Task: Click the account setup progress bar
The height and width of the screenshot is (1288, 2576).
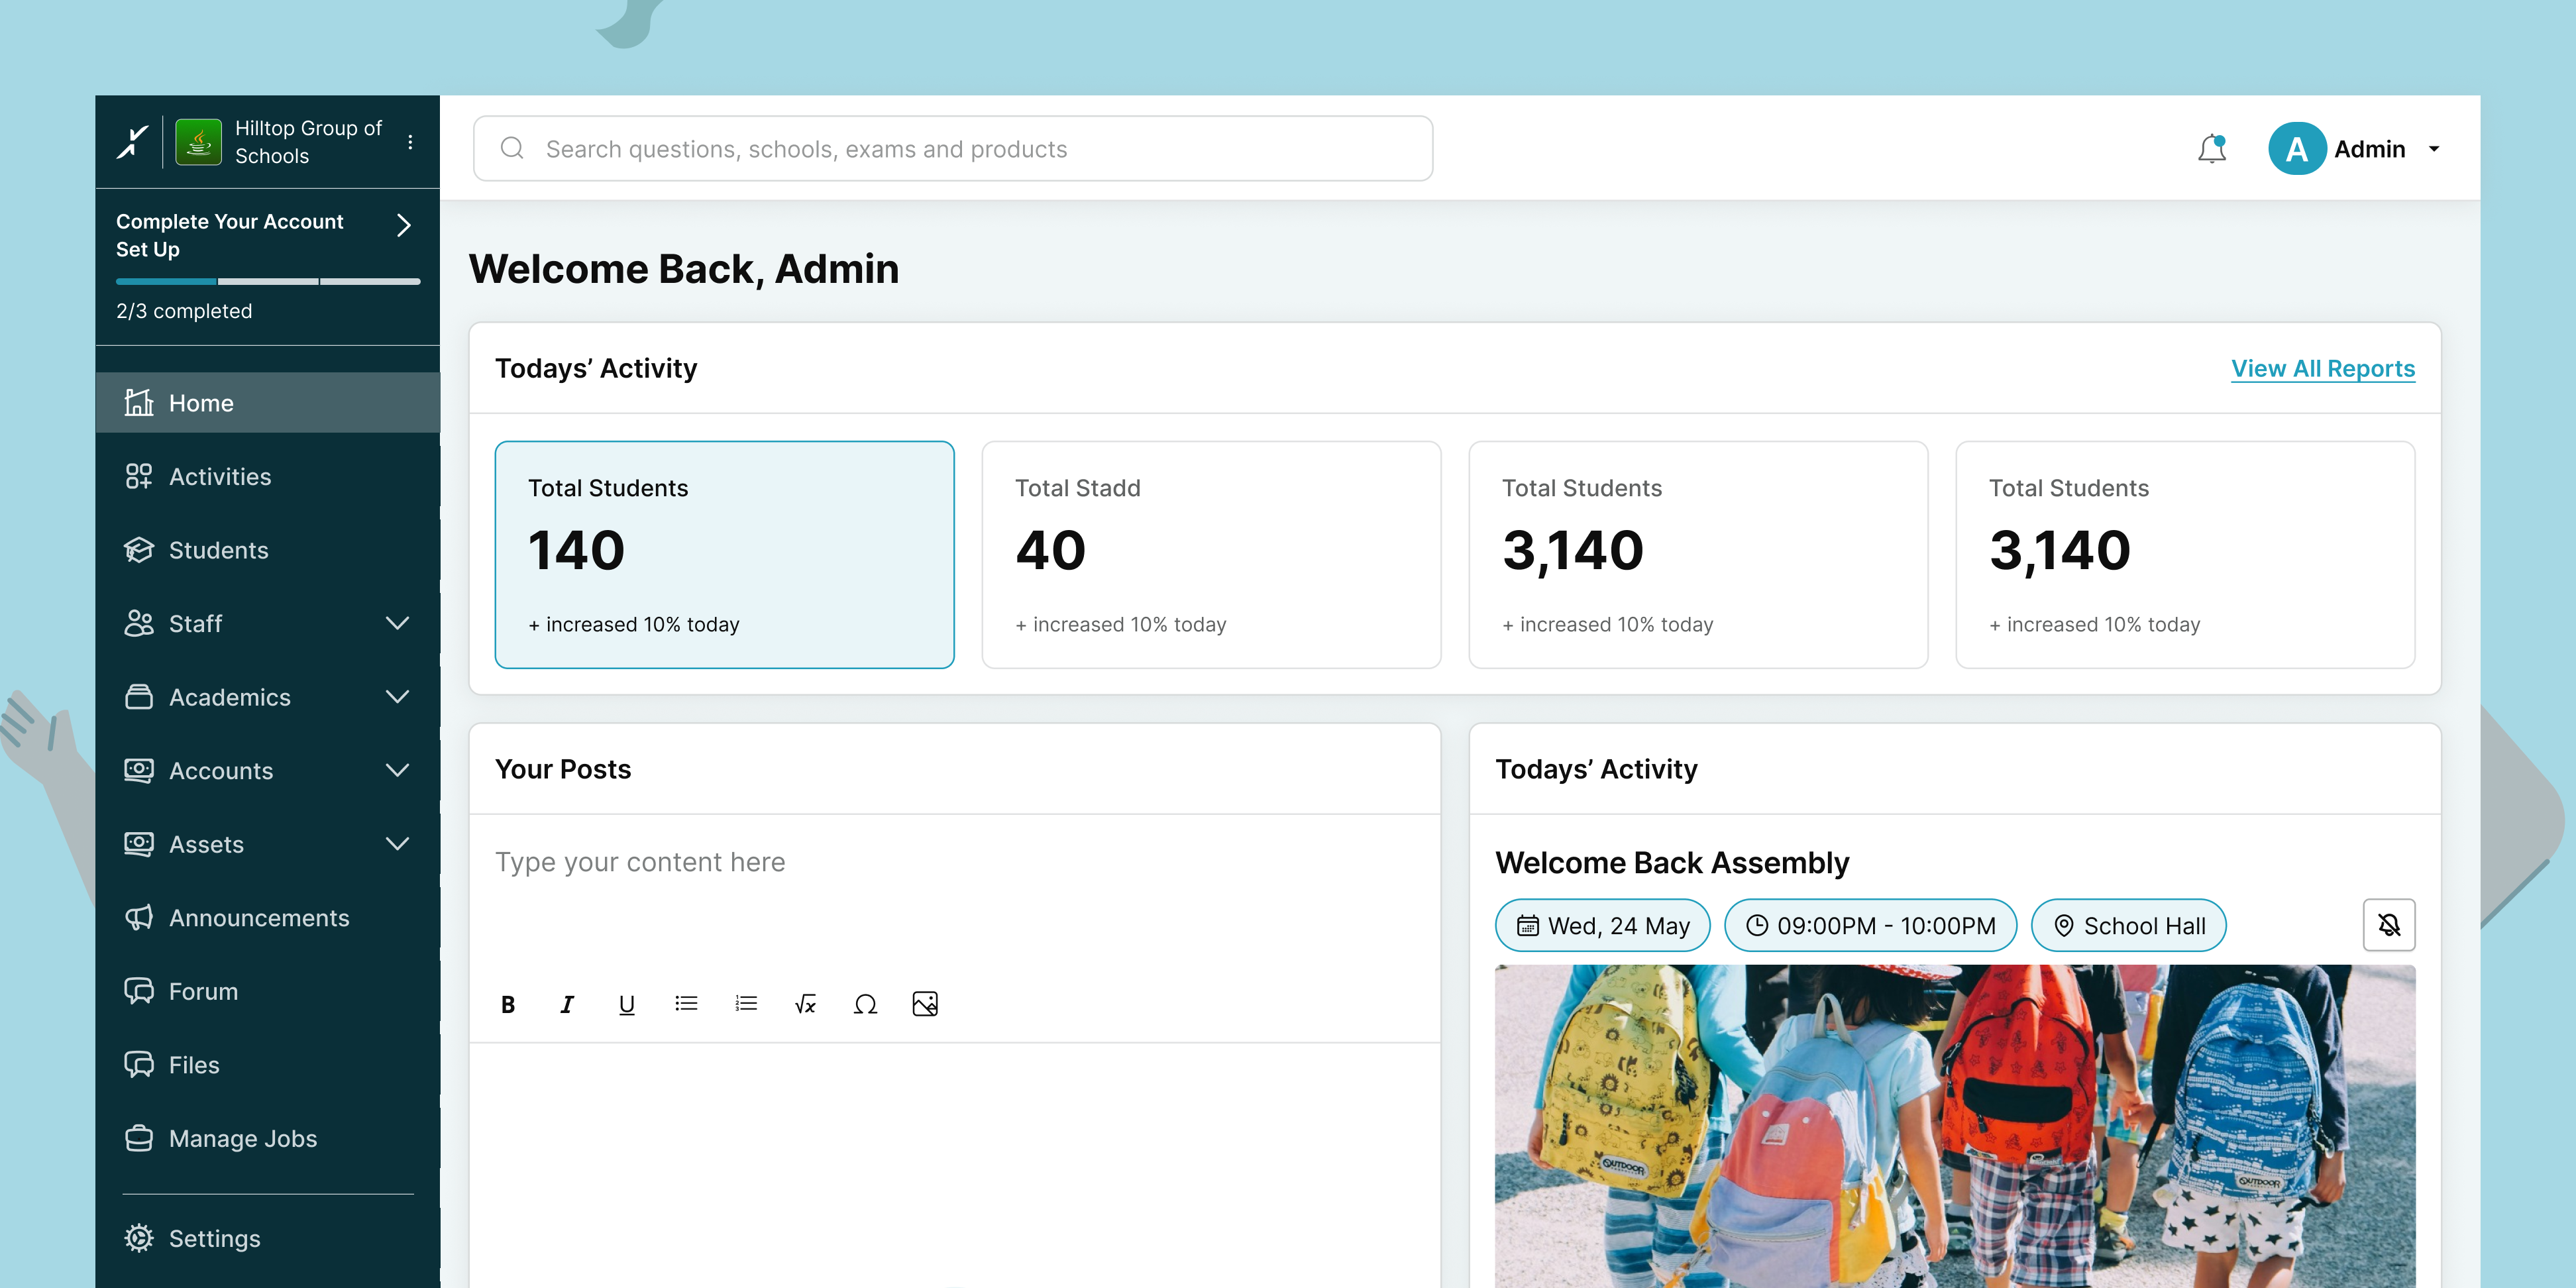Action: [268, 281]
